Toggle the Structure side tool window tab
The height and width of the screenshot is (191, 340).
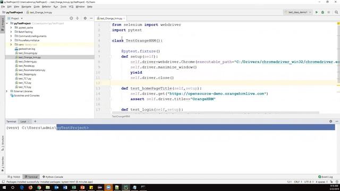tap(3, 143)
